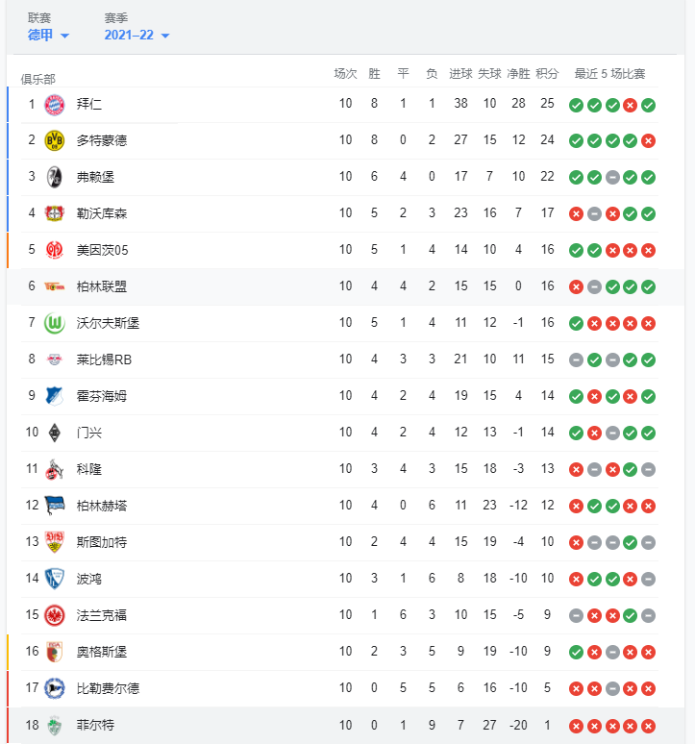Click the Stuttgart club crest
Image resolution: width=695 pixels, height=744 pixels.
[x=54, y=542]
